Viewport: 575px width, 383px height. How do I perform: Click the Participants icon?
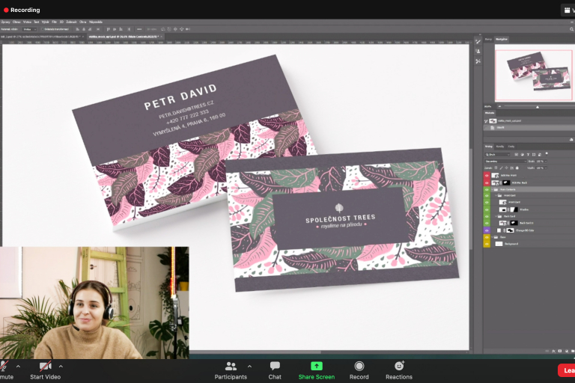(231, 367)
